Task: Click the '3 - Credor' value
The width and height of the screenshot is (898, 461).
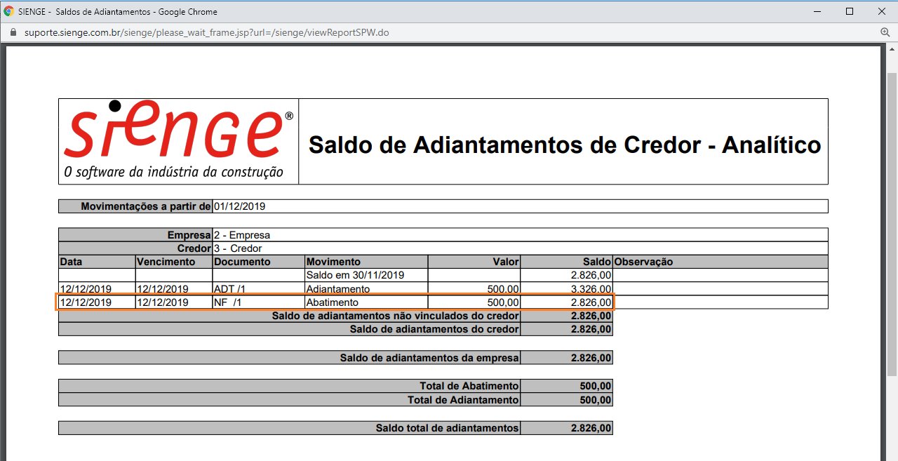Action: pyautogui.click(x=238, y=248)
